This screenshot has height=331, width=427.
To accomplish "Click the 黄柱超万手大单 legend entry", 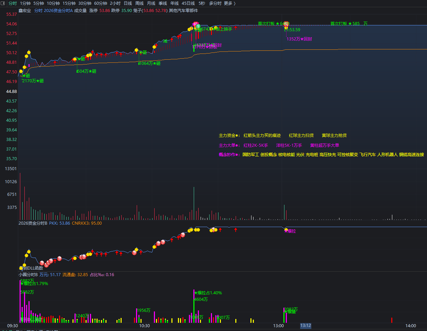I will (325, 145).
